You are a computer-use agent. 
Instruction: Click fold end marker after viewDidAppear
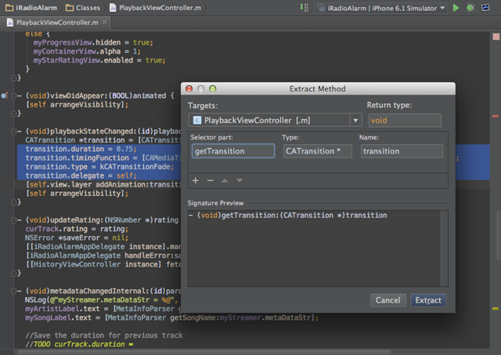[x=14, y=113]
